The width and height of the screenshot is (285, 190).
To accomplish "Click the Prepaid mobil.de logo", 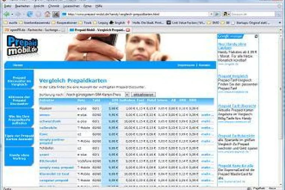I will click(22, 46).
